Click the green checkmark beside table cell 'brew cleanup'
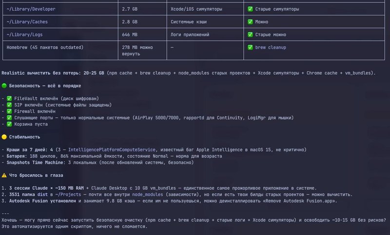Screen dimensions: 390x235 pyautogui.click(x=250, y=47)
